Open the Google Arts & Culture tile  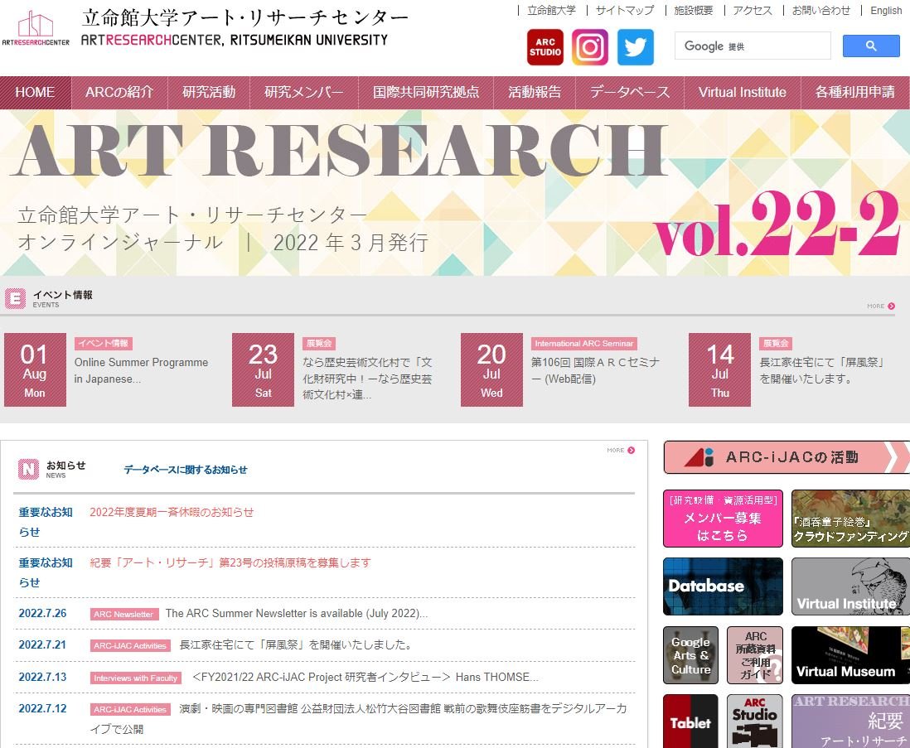[x=690, y=654]
